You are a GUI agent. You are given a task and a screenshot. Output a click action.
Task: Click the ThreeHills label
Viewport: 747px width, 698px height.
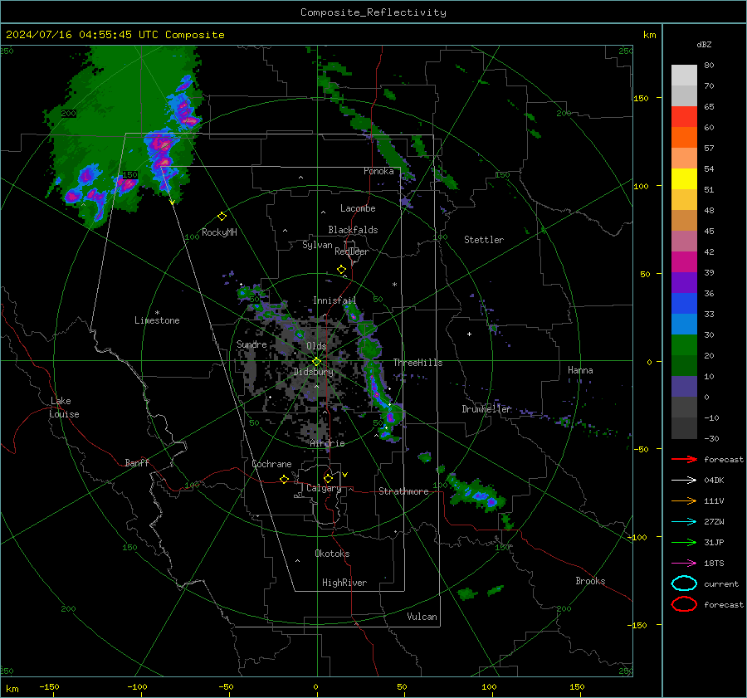point(417,363)
